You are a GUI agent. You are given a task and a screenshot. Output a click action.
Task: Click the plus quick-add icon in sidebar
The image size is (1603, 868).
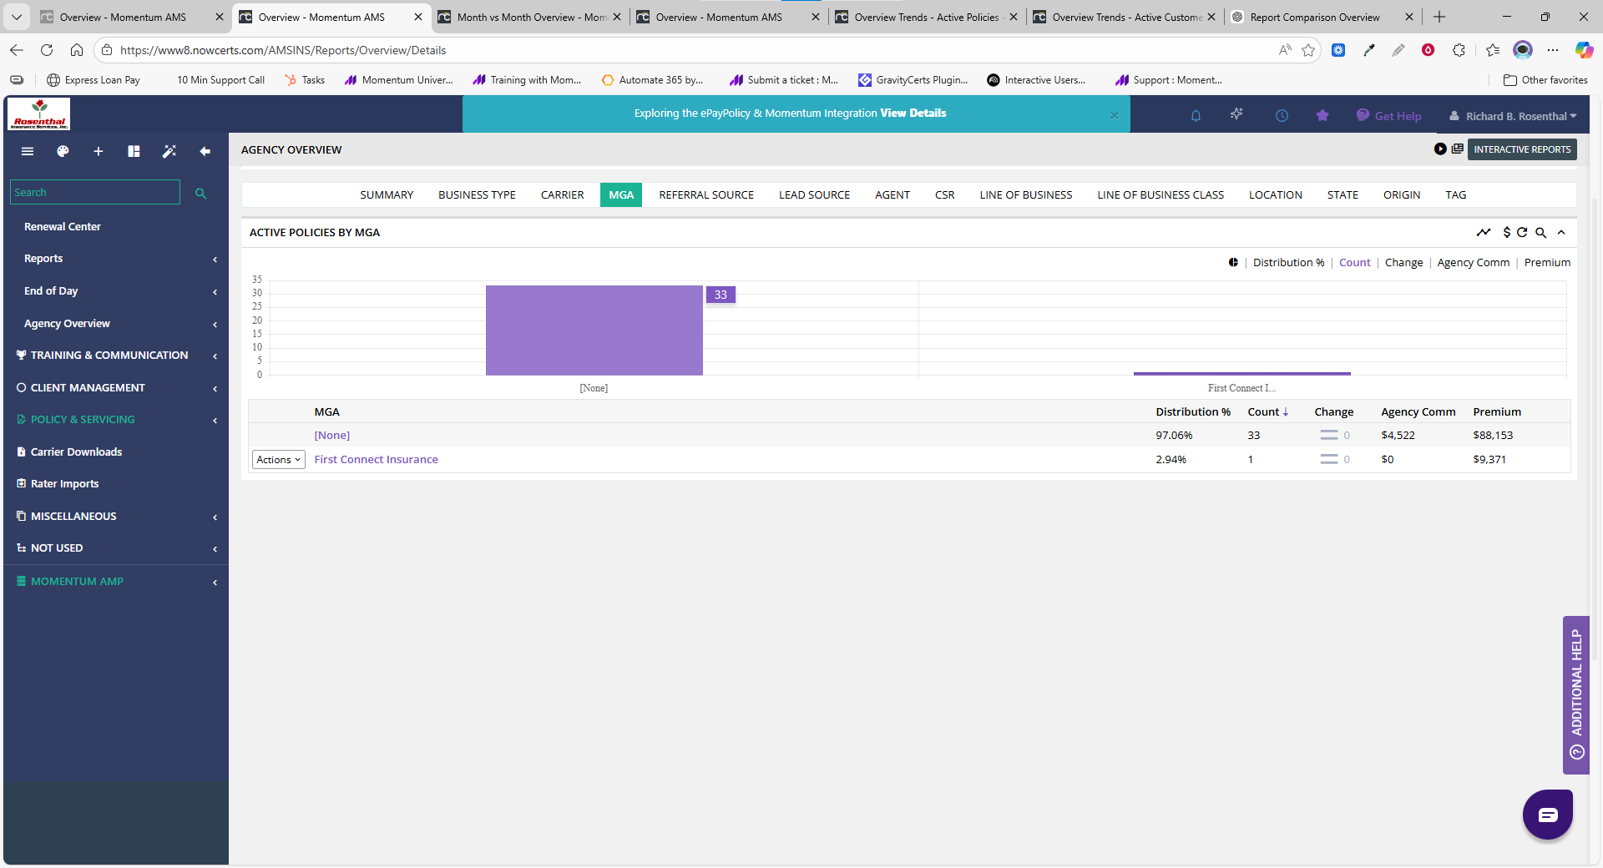tap(99, 151)
